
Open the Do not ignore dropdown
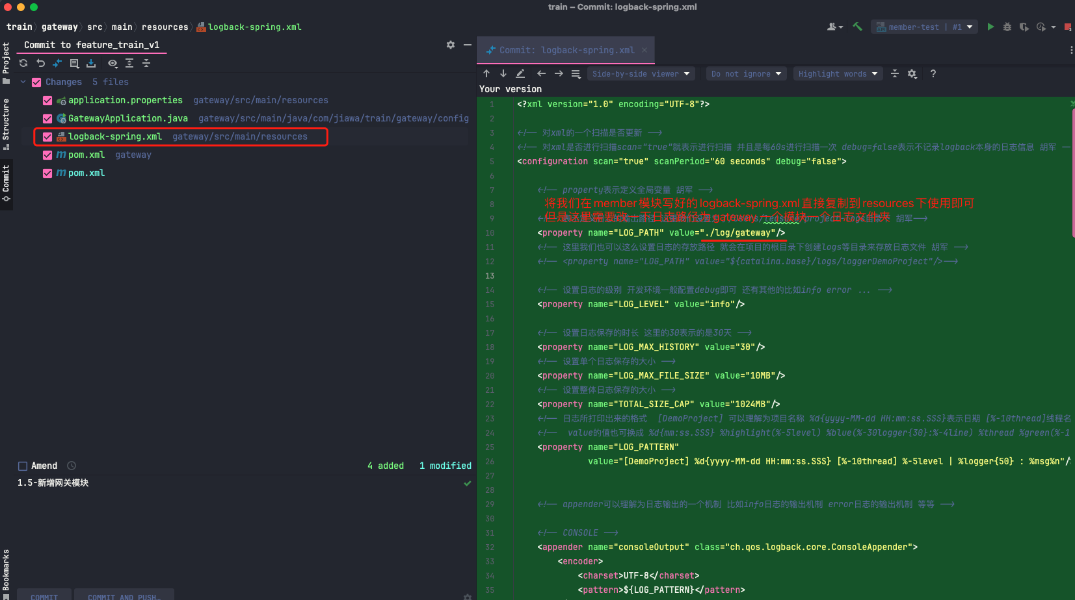[747, 73]
